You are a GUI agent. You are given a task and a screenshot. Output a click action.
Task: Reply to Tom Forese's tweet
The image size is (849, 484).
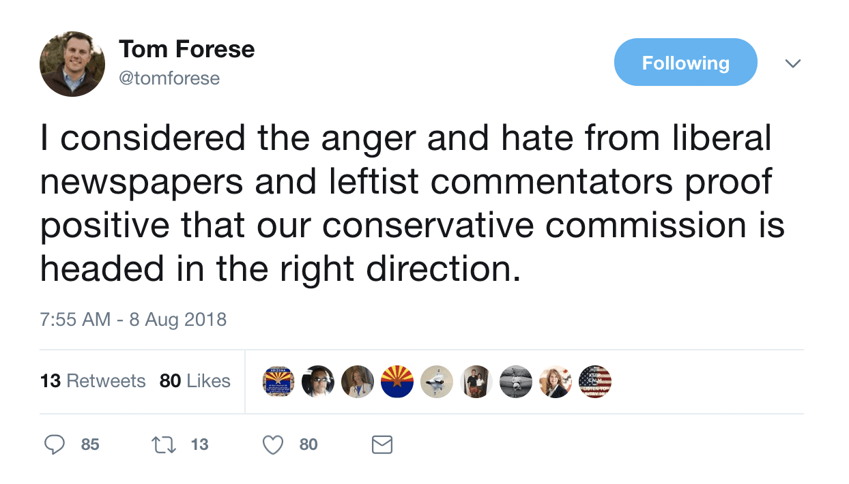pos(55,444)
